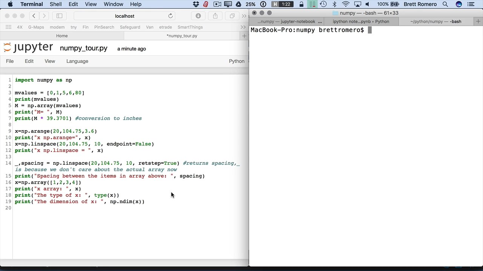483x271 pixels.
Task: Add a new Terminal tab
Action: click(x=478, y=21)
